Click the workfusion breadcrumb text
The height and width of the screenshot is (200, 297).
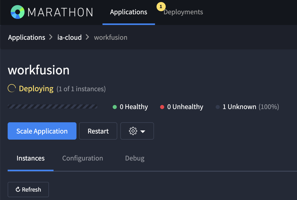tap(111, 37)
